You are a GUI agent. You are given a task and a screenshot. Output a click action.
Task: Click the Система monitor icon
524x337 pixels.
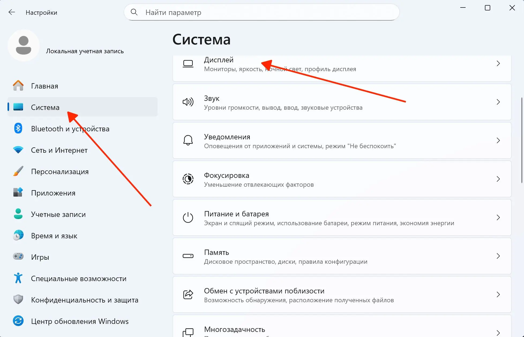(x=18, y=107)
